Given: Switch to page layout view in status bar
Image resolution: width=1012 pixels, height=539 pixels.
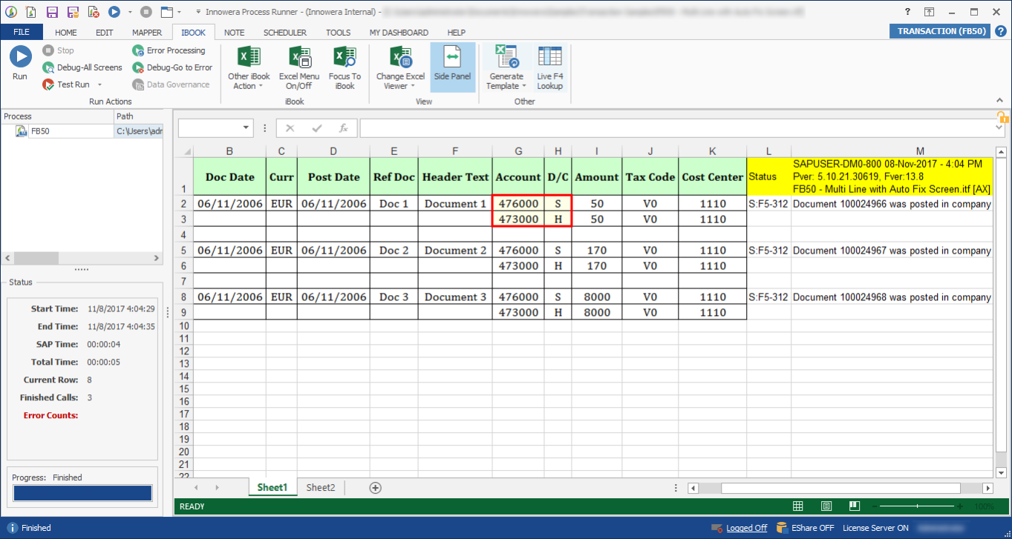Looking at the screenshot, I should [826, 506].
